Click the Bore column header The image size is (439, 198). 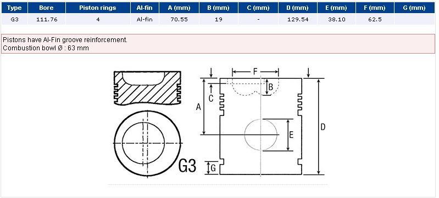[47, 8]
